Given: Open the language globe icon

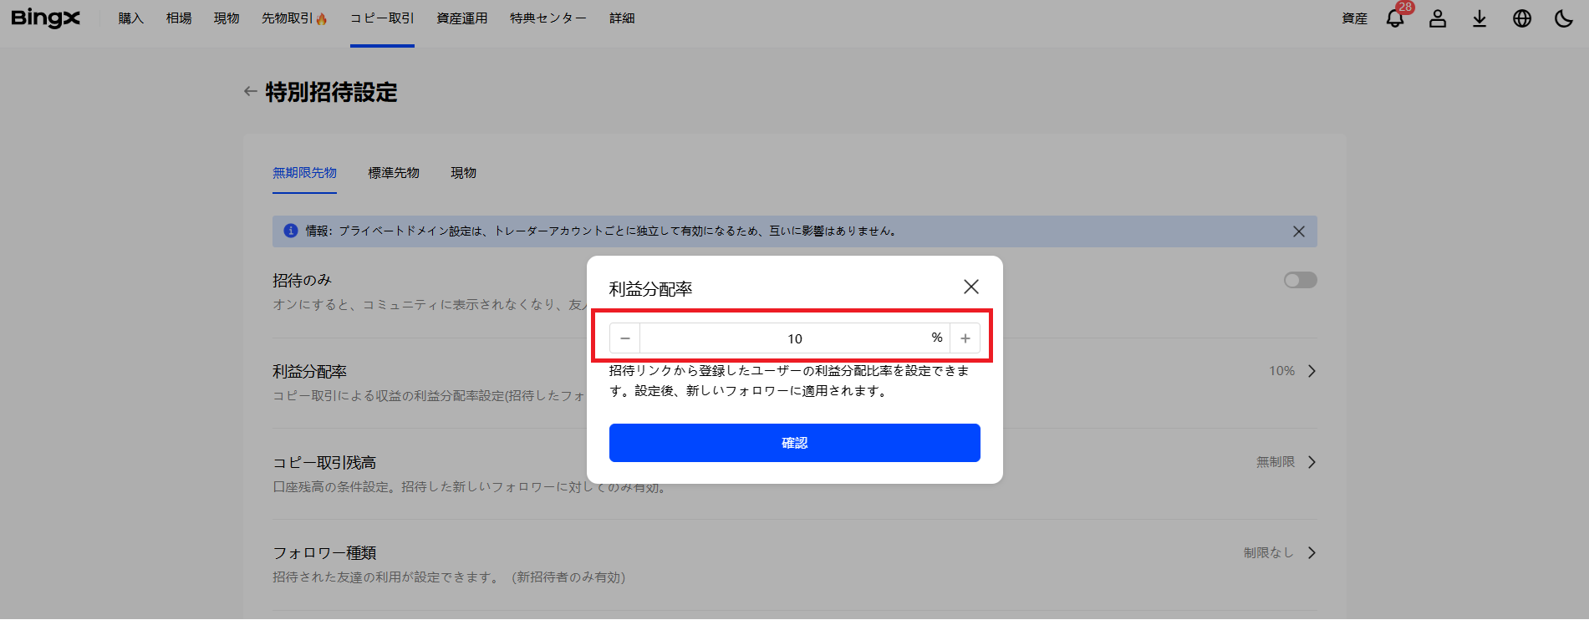Looking at the screenshot, I should pos(1521,18).
